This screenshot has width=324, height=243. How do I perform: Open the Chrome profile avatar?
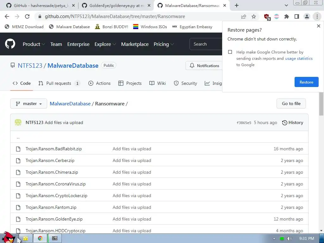pyautogui.click(x=307, y=16)
